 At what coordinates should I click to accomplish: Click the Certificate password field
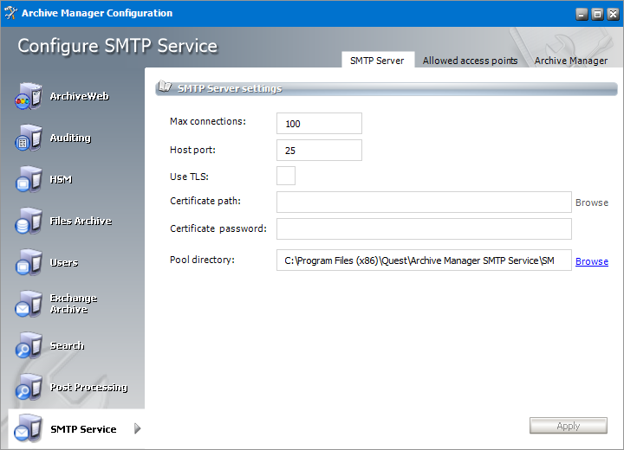pyautogui.click(x=424, y=228)
